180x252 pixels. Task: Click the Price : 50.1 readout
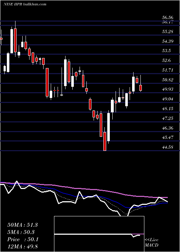(x=23, y=239)
